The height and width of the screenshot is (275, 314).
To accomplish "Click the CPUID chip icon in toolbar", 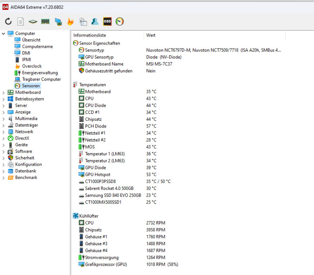I will click(x=33, y=21).
